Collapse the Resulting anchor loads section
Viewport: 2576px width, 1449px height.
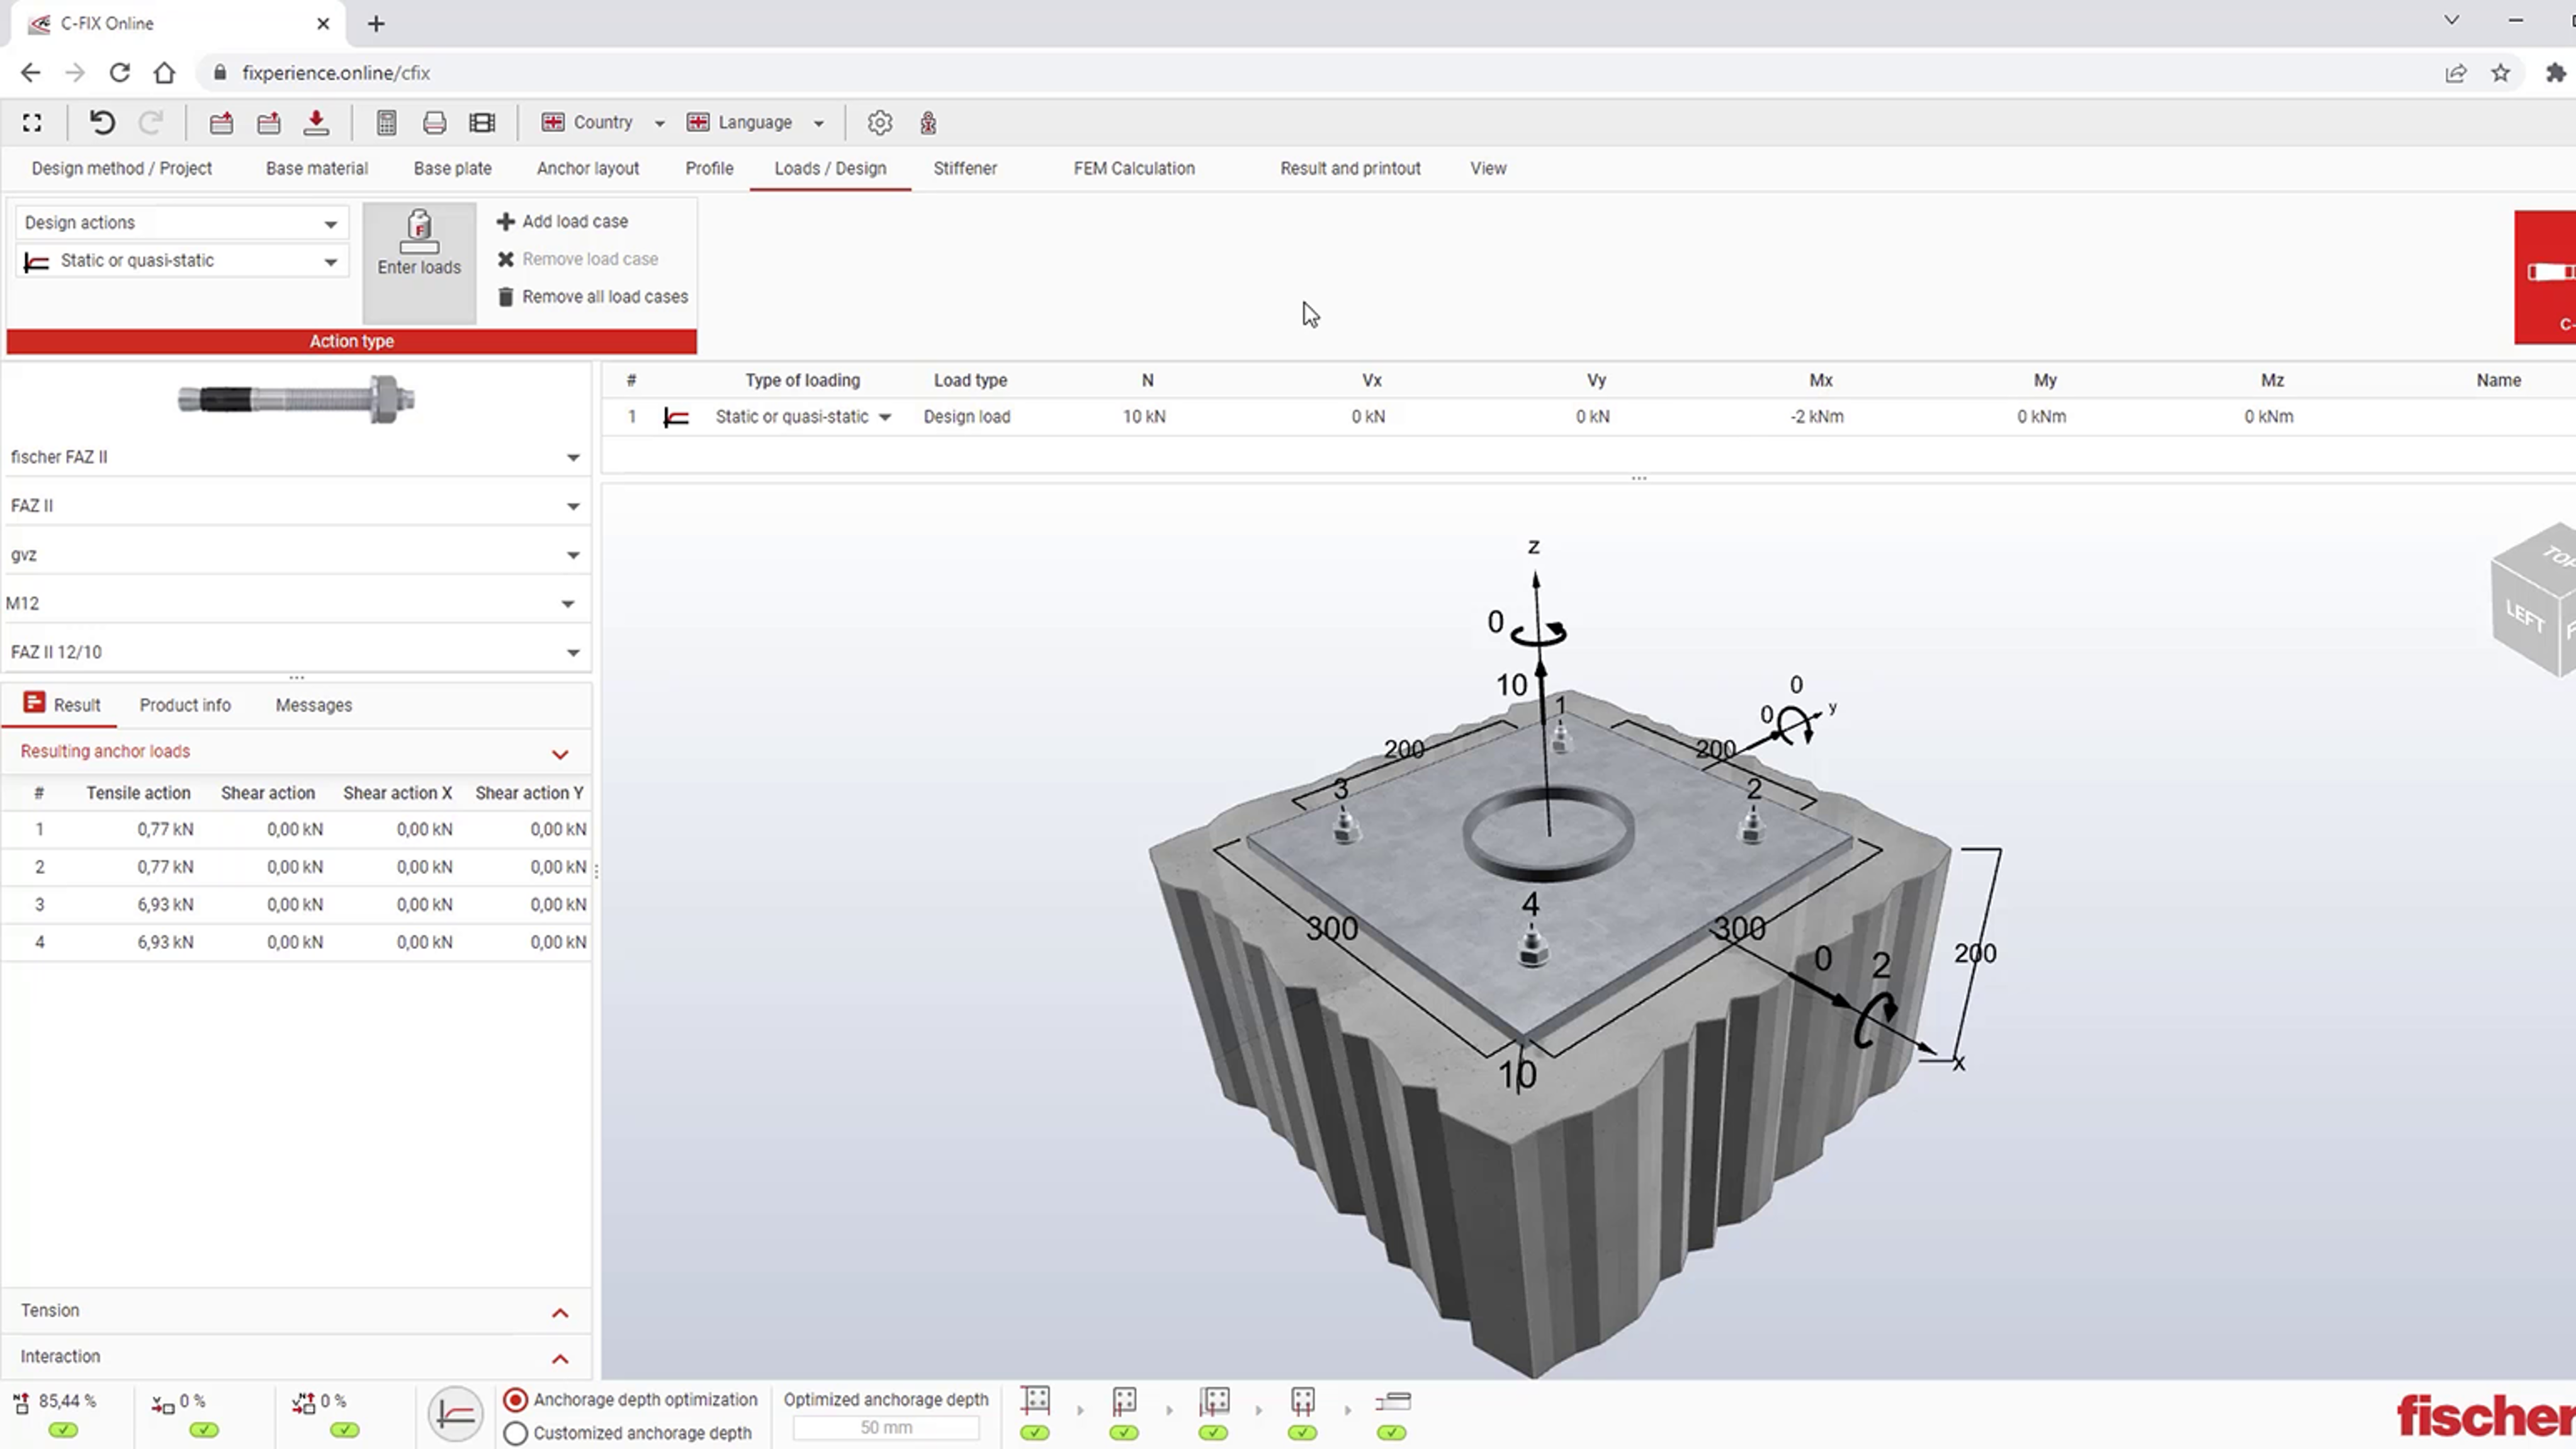560,754
